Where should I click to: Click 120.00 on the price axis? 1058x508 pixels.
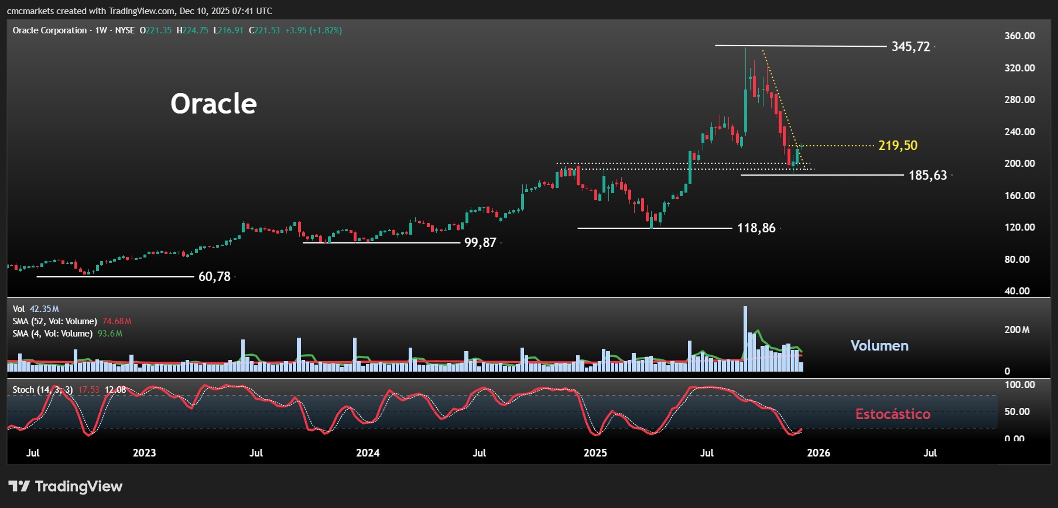coord(1019,227)
